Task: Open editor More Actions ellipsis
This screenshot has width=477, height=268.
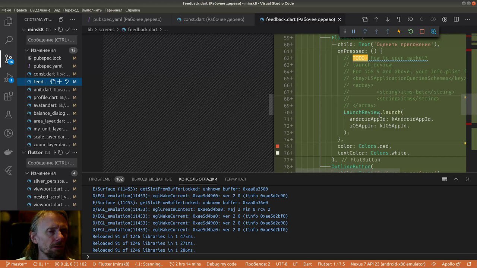Action: coord(468,19)
